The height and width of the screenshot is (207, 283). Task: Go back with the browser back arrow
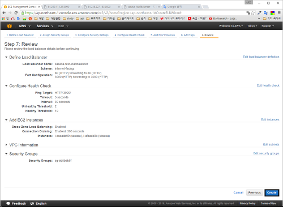coord(4,13)
